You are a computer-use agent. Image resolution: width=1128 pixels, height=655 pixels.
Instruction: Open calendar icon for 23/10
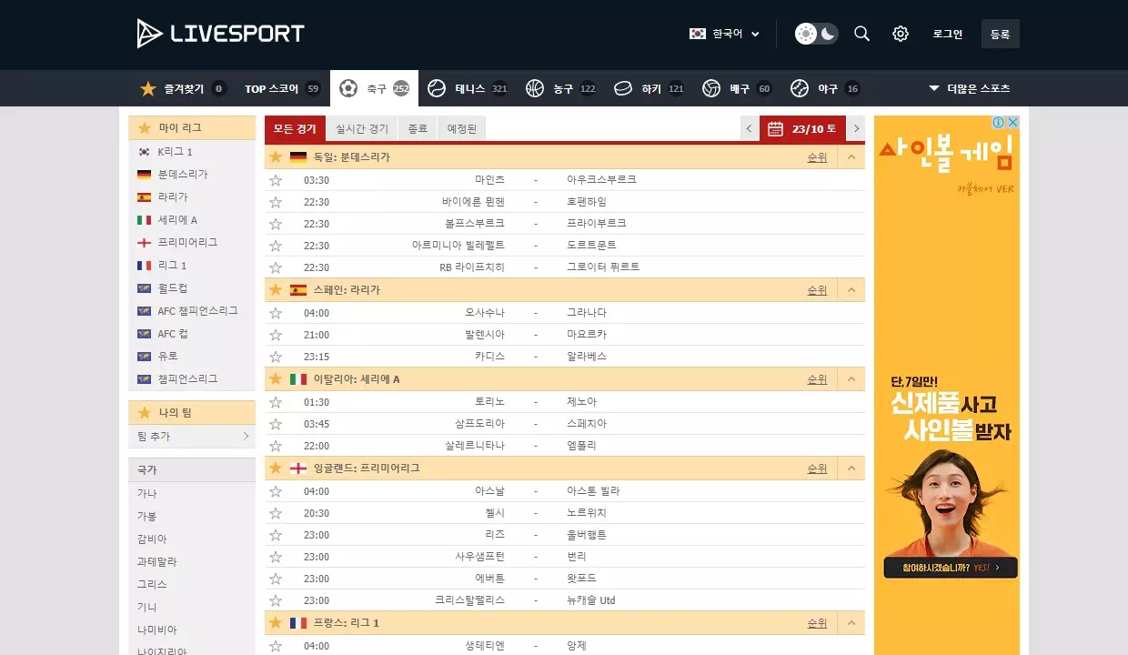pyautogui.click(x=776, y=129)
